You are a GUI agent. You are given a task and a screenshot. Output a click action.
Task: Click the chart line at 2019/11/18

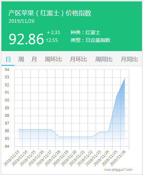coord(59,137)
